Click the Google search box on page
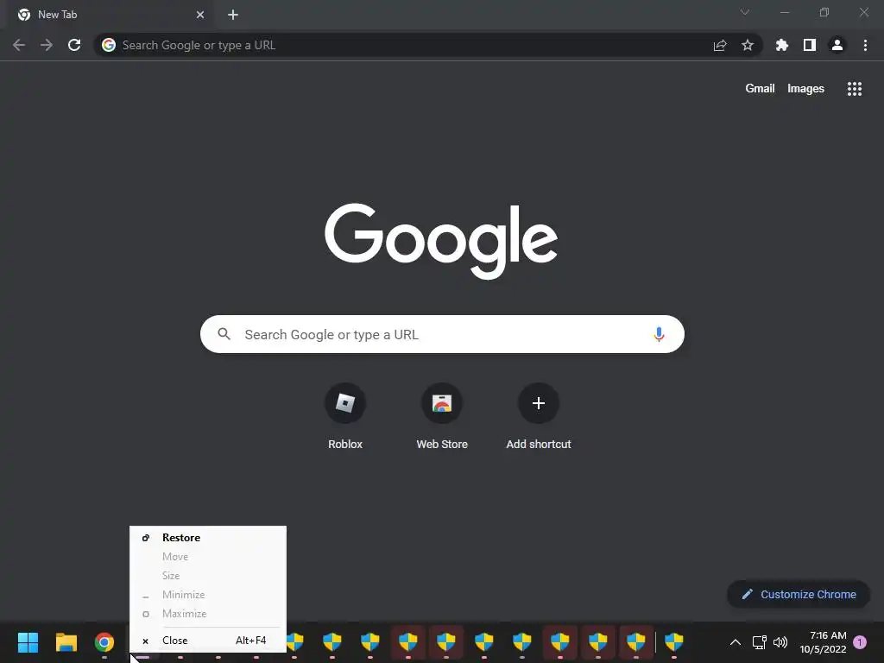This screenshot has height=663, width=884. 442,334
